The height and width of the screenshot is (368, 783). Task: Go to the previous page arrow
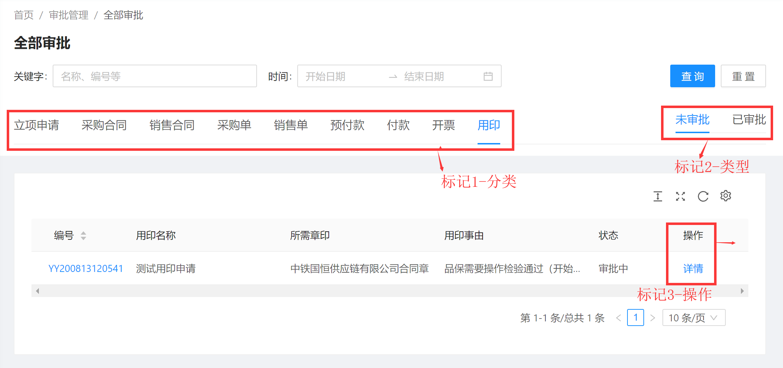618,318
